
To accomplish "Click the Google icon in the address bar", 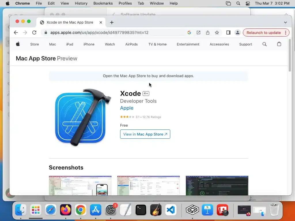I will (x=189, y=33).
